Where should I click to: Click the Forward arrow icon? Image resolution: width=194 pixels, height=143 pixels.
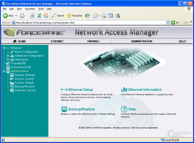pos(22,16)
